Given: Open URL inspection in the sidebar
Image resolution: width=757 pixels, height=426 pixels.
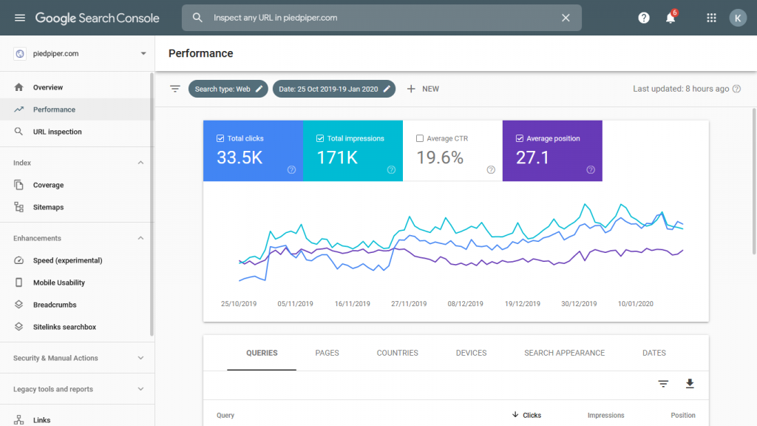Looking at the screenshot, I should pos(75,132).
